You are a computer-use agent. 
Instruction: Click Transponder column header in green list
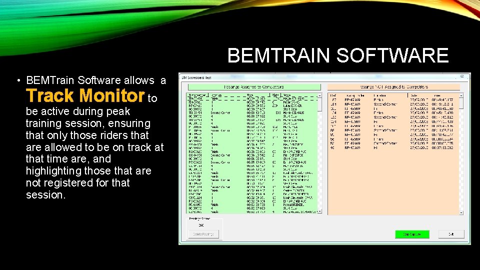point(198,95)
